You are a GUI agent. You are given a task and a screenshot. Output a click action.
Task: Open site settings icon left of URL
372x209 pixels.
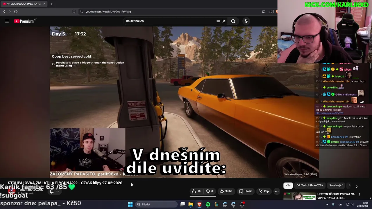tap(81, 12)
